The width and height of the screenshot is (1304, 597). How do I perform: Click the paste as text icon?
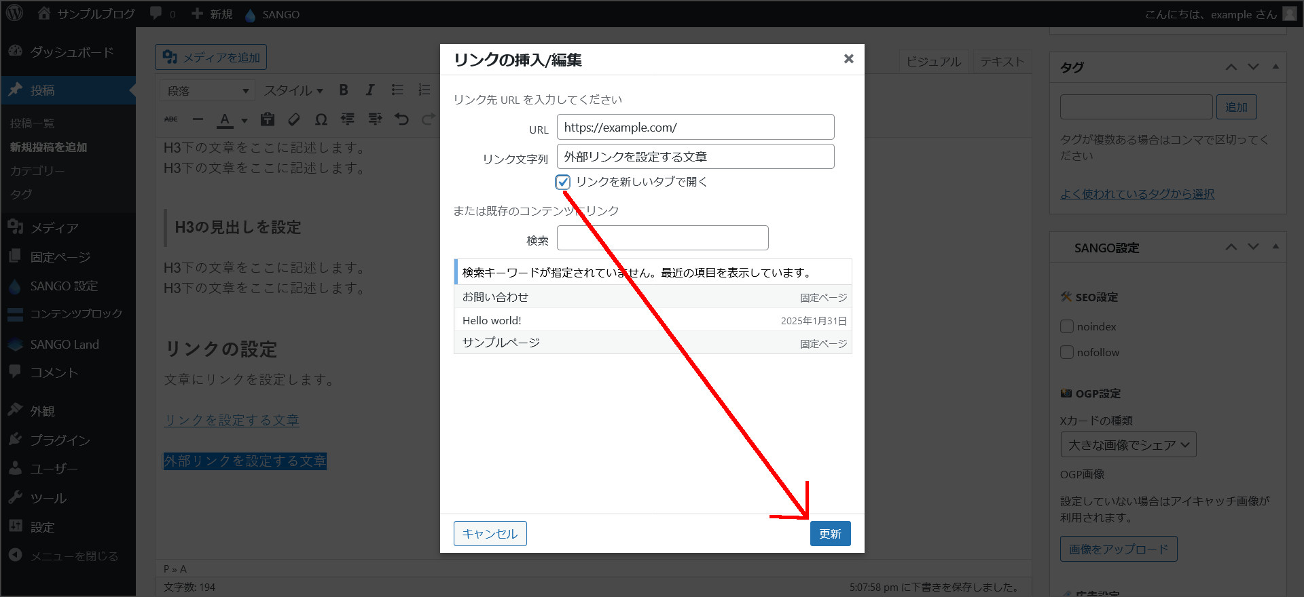[x=268, y=119]
